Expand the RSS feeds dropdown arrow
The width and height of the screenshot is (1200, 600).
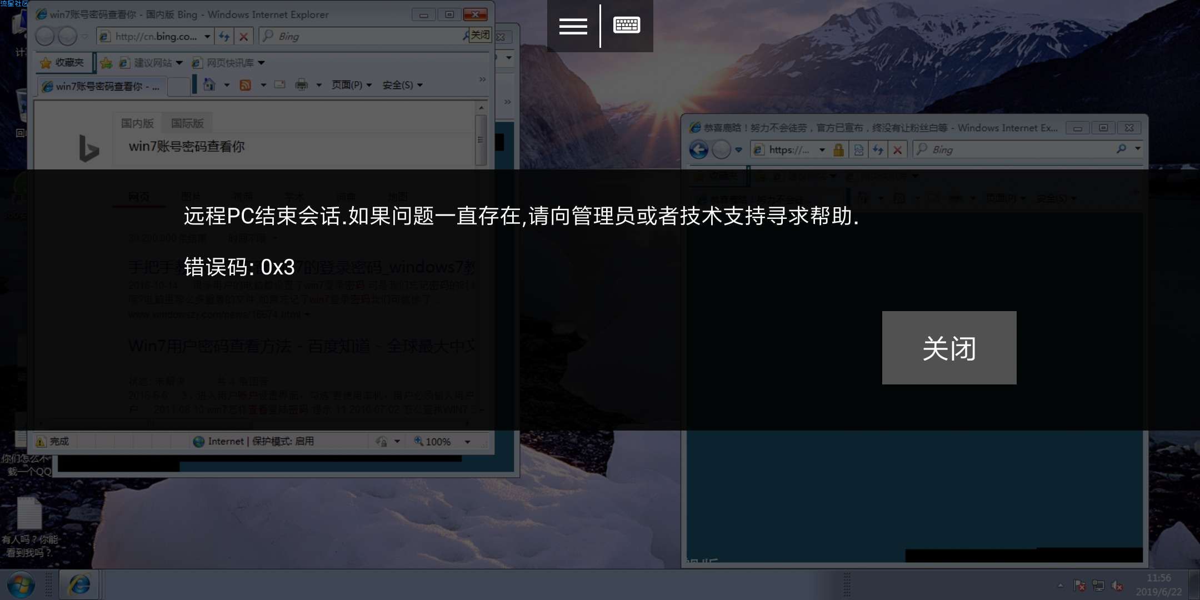pyautogui.click(x=263, y=85)
